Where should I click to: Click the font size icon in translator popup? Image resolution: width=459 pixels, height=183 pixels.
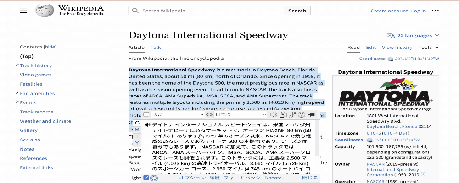(292, 115)
